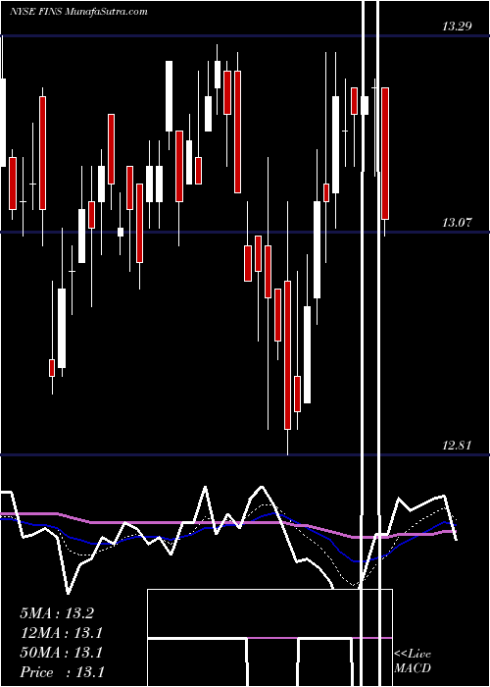Click the Price : 13.1 value
The width and height of the screenshot is (490, 687).
62,672
